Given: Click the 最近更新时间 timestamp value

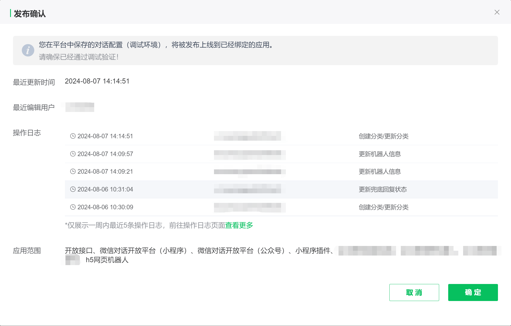Looking at the screenshot, I should tap(97, 81).
